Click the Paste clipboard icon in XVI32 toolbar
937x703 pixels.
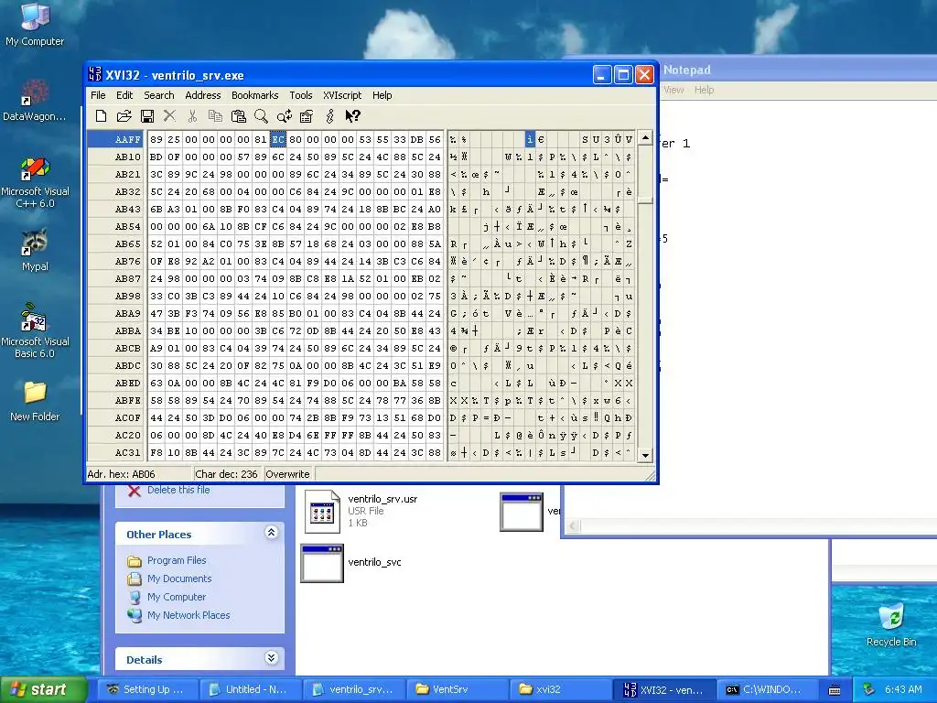(239, 116)
